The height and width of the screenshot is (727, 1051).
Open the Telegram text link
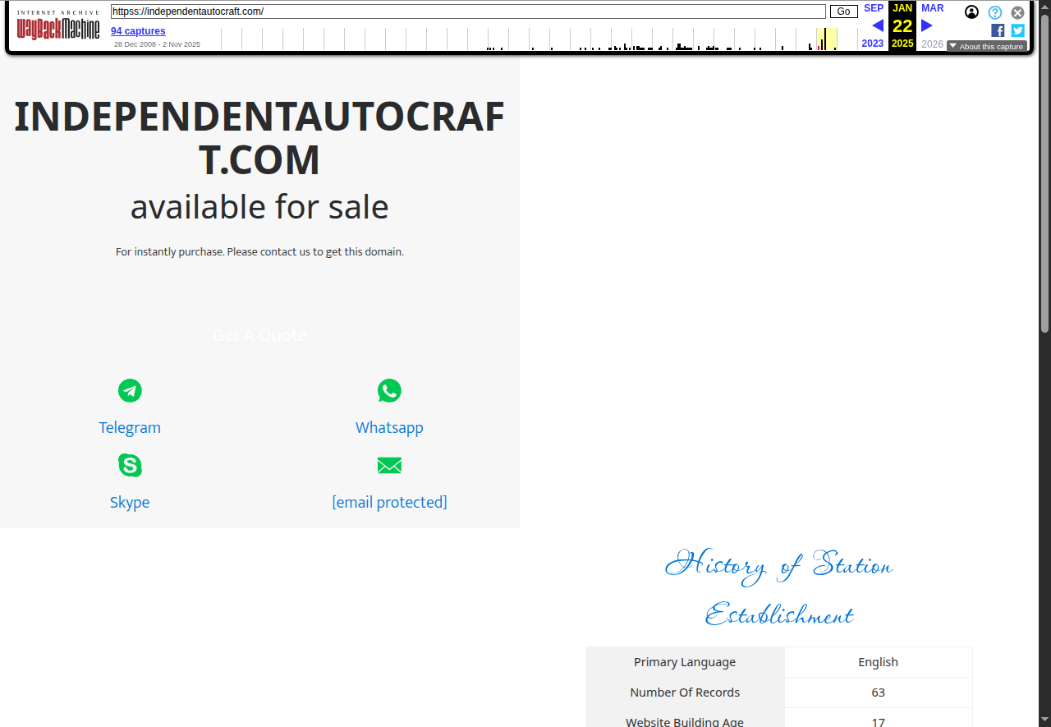click(130, 428)
